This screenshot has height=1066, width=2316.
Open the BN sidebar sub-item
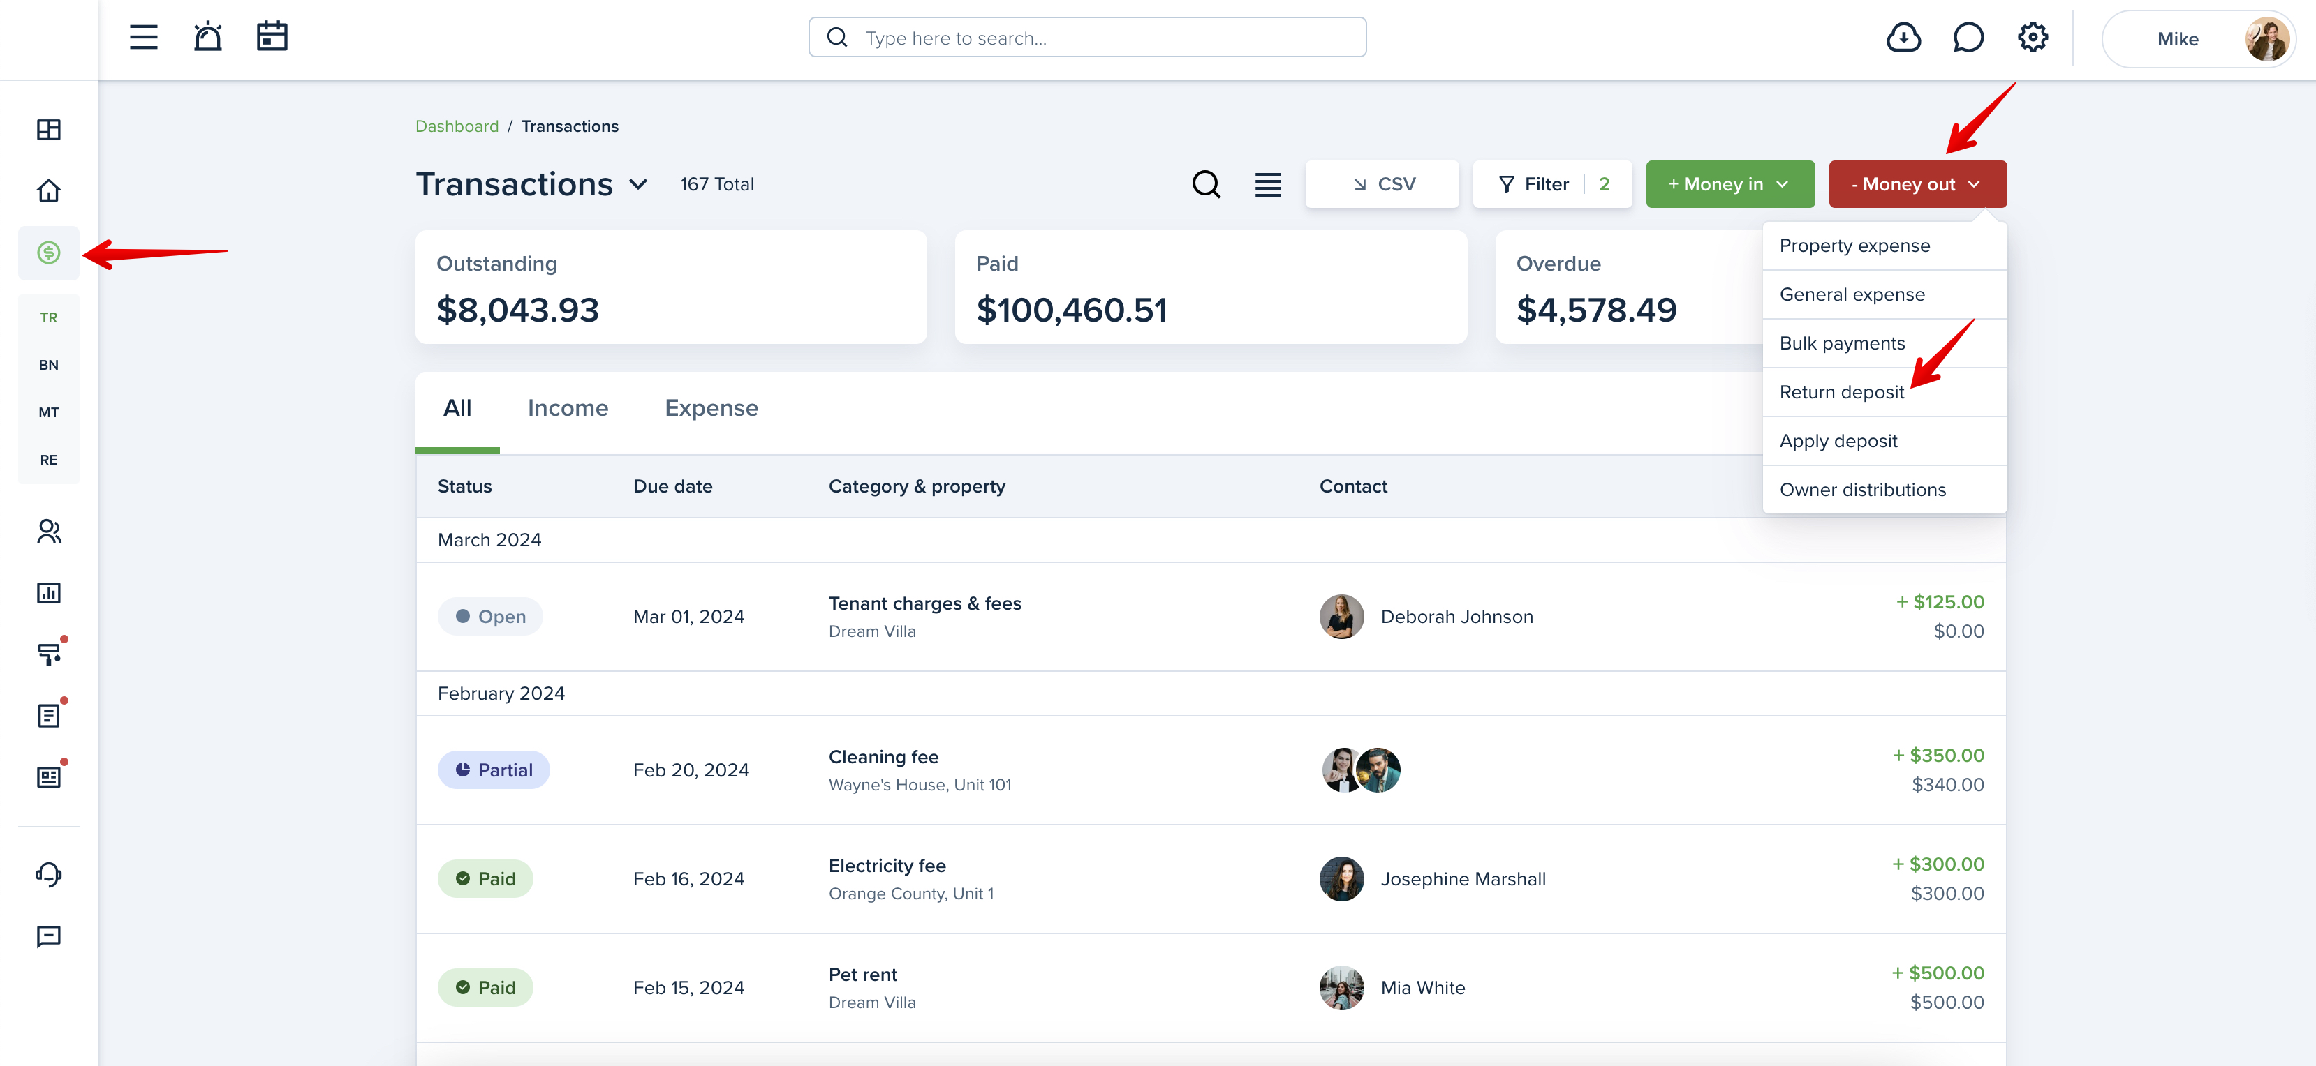[x=49, y=365]
